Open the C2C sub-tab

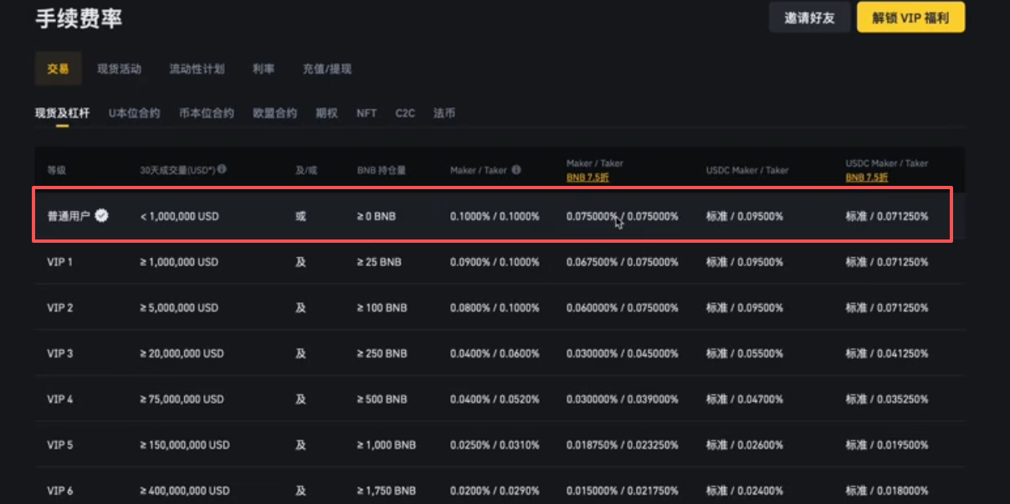[x=405, y=113]
